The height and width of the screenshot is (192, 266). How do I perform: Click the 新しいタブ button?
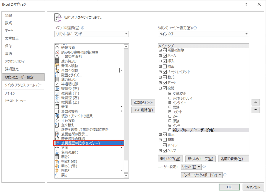click(x=170, y=159)
